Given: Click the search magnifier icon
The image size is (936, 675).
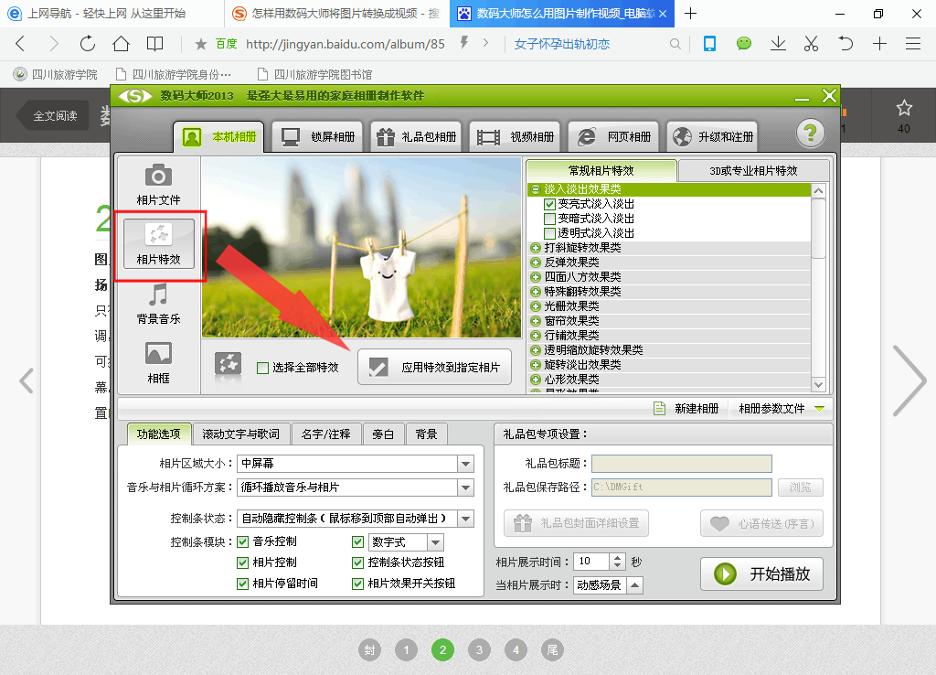Looking at the screenshot, I should pos(675,44).
